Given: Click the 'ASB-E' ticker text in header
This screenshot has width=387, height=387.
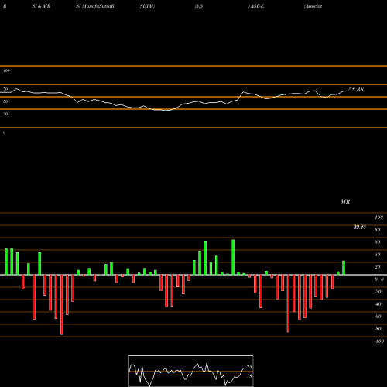Looking at the screenshot, I should [x=257, y=6].
